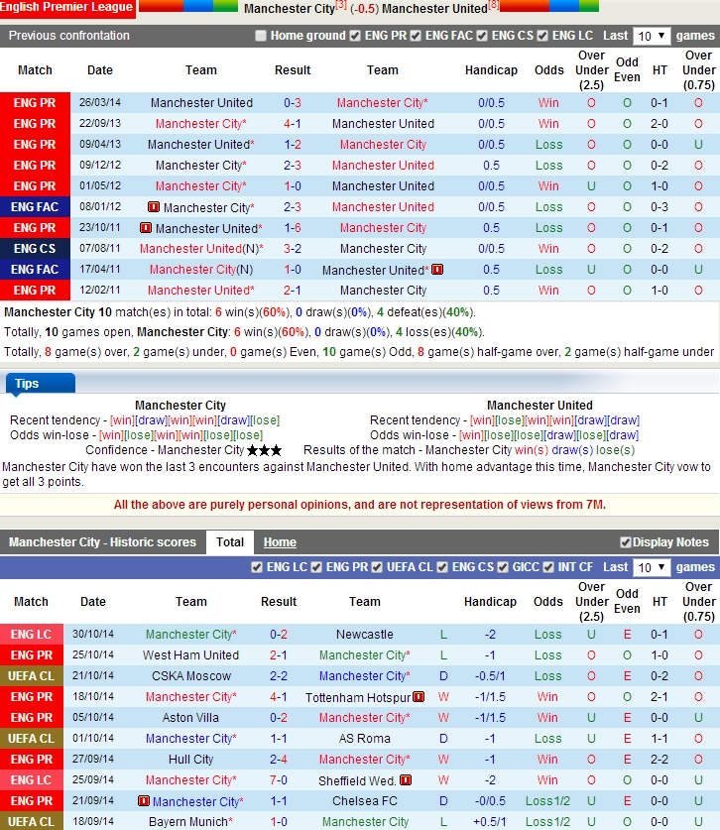Click the 2-4 result at Hull City
Image resolution: width=720 pixels, height=830 pixels.
coord(279,759)
